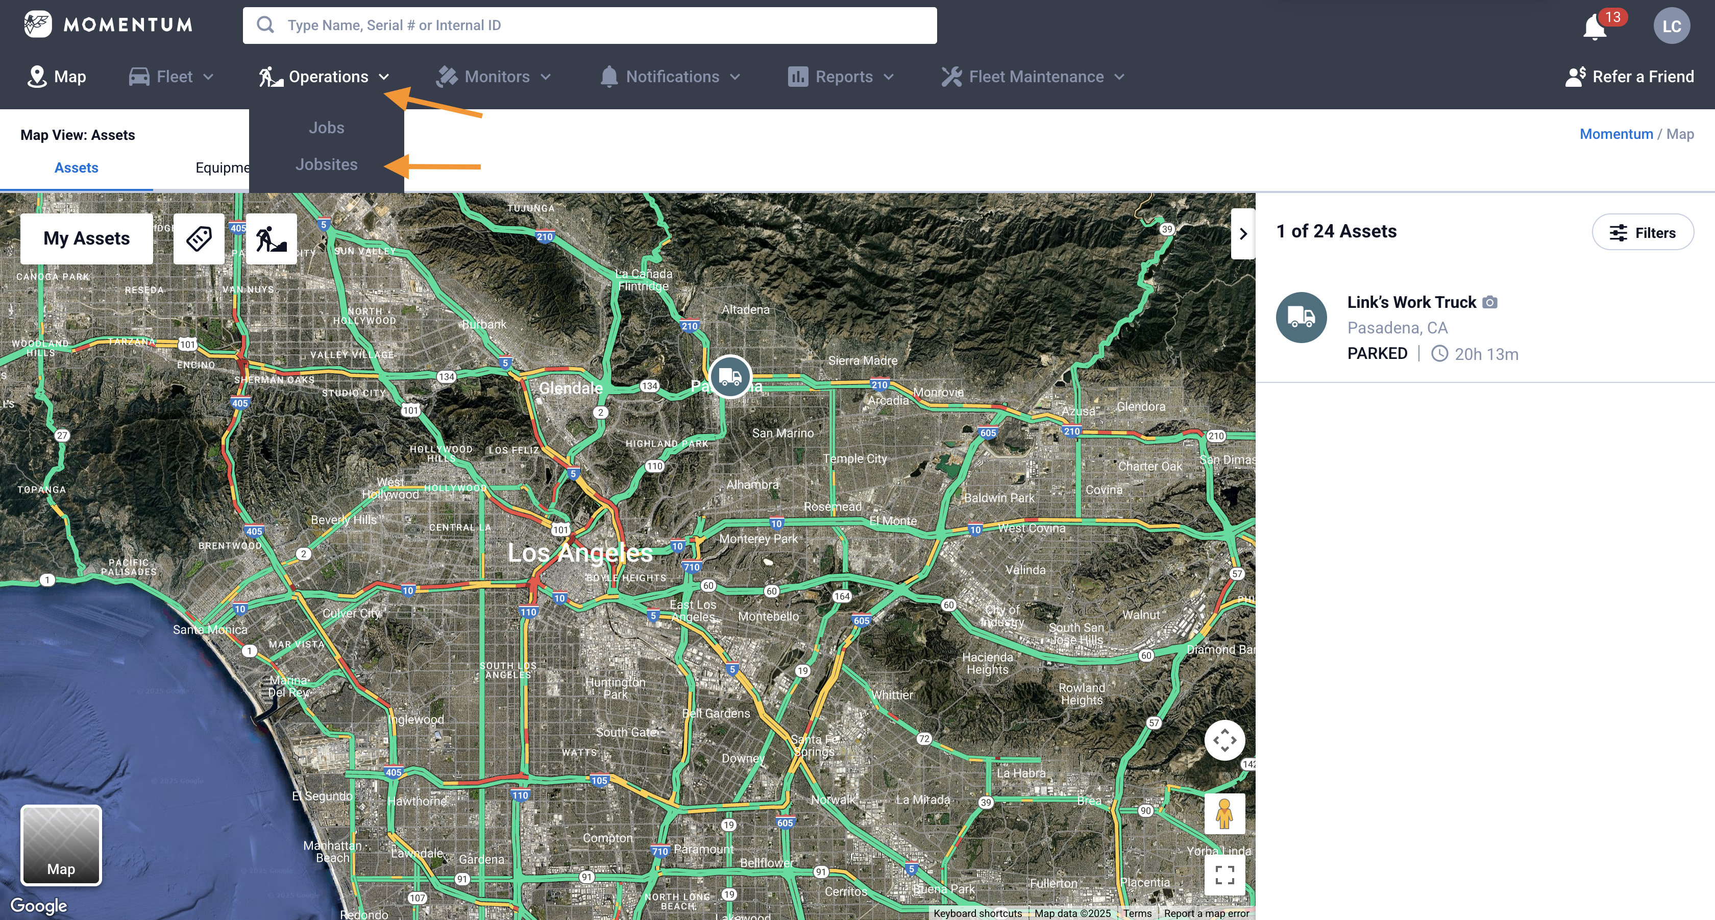Screen dimensions: 1715x920
Task: Click the LC user avatar
Action: click(1672, 26)
